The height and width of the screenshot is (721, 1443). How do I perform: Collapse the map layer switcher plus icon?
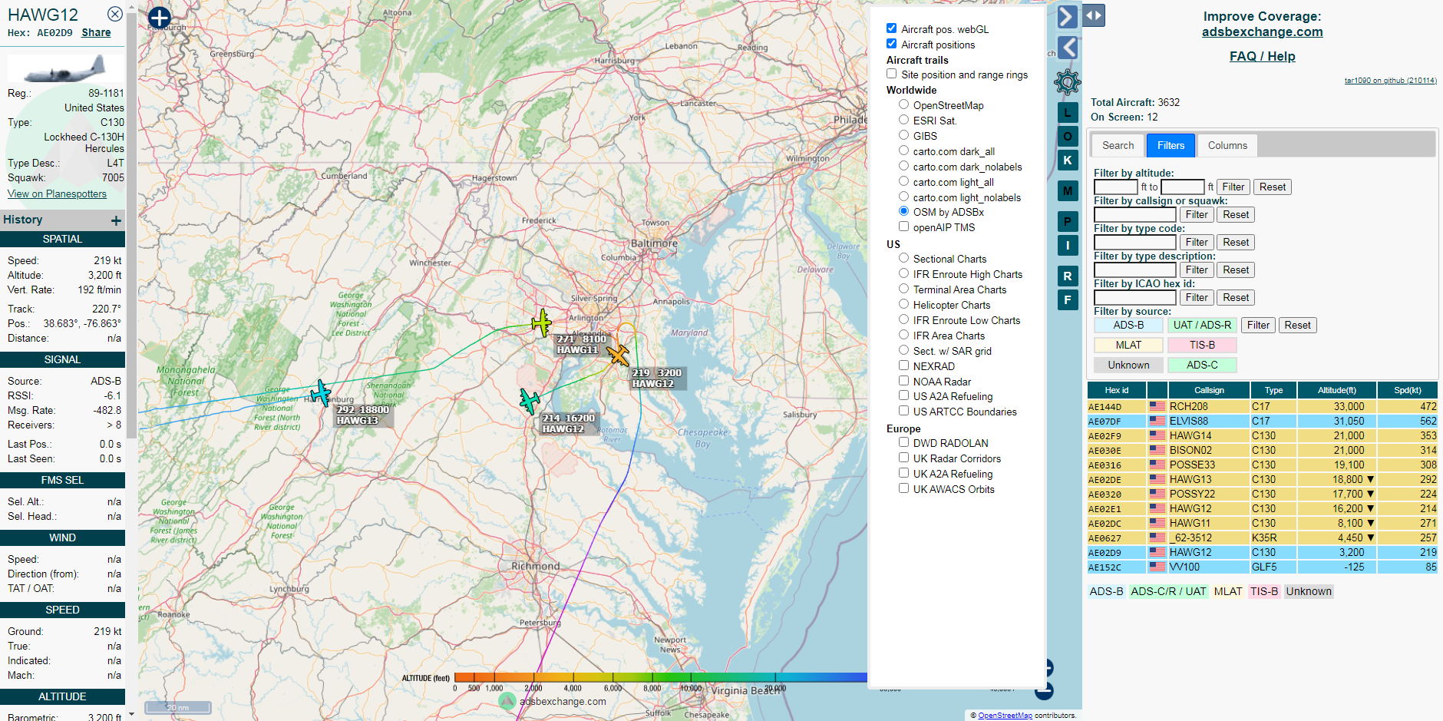[159, 18]
